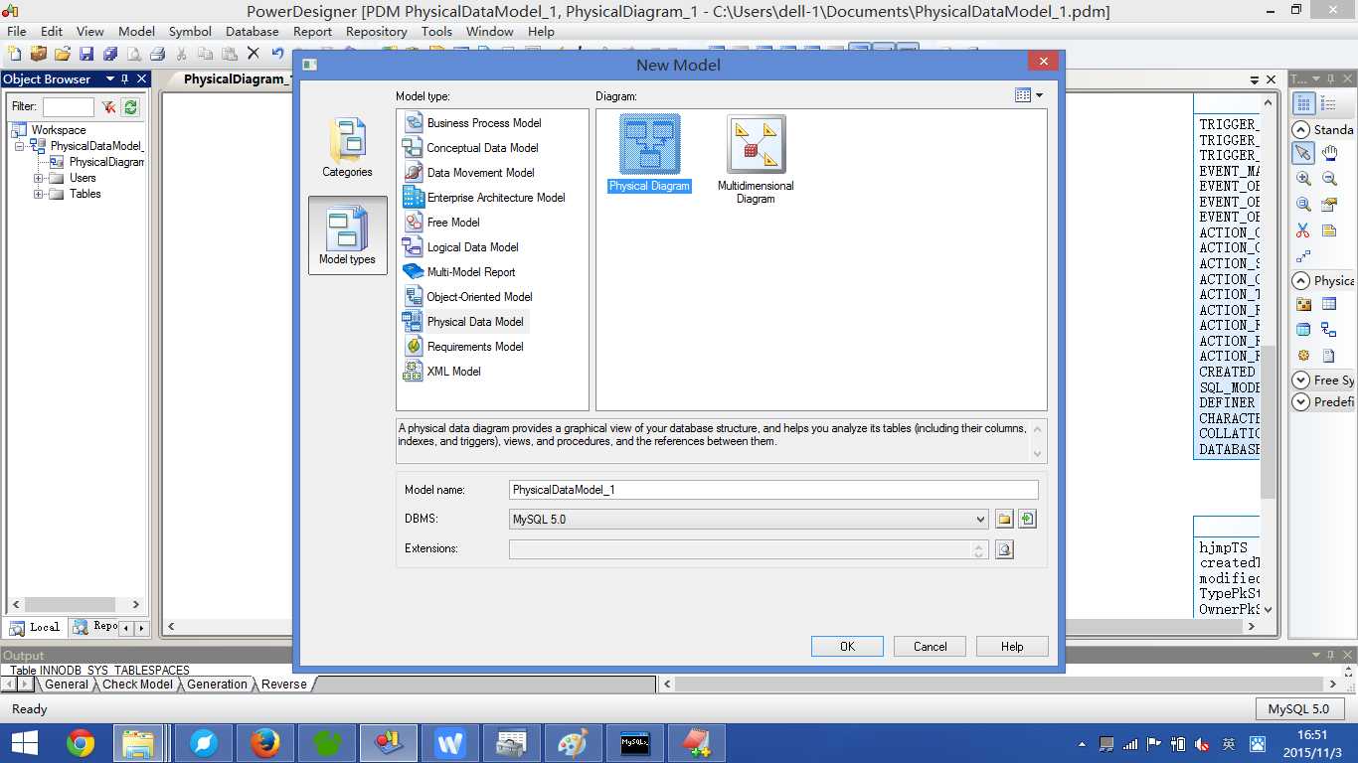Collapse the Standard palette section
This screenshot has height=763, width=1358.
tap(1300, 129)
